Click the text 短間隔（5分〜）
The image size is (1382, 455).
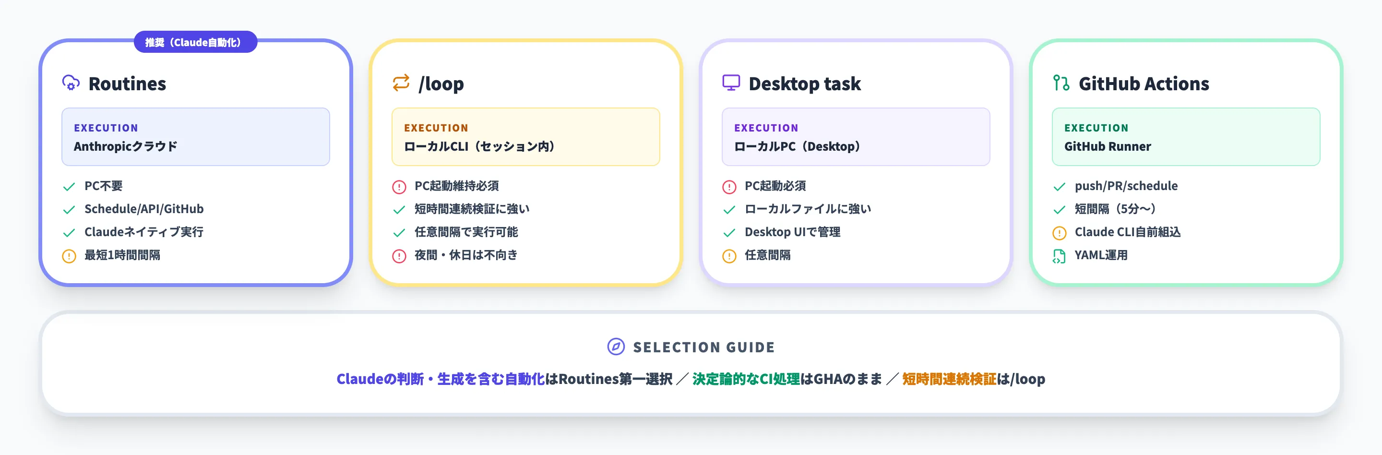[x=1116, y=209]
